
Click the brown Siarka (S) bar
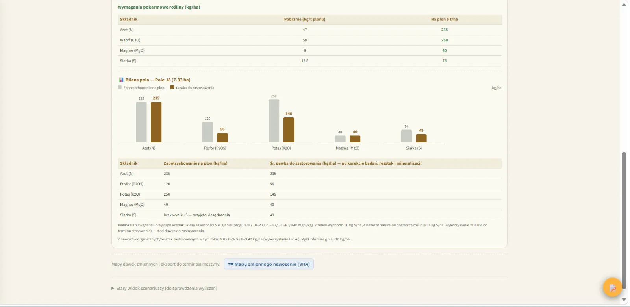point(421,138)
